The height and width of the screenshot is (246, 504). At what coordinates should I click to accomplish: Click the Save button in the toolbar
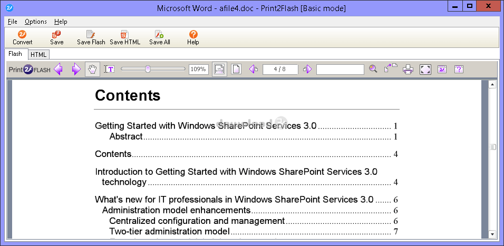pos(56,37)
